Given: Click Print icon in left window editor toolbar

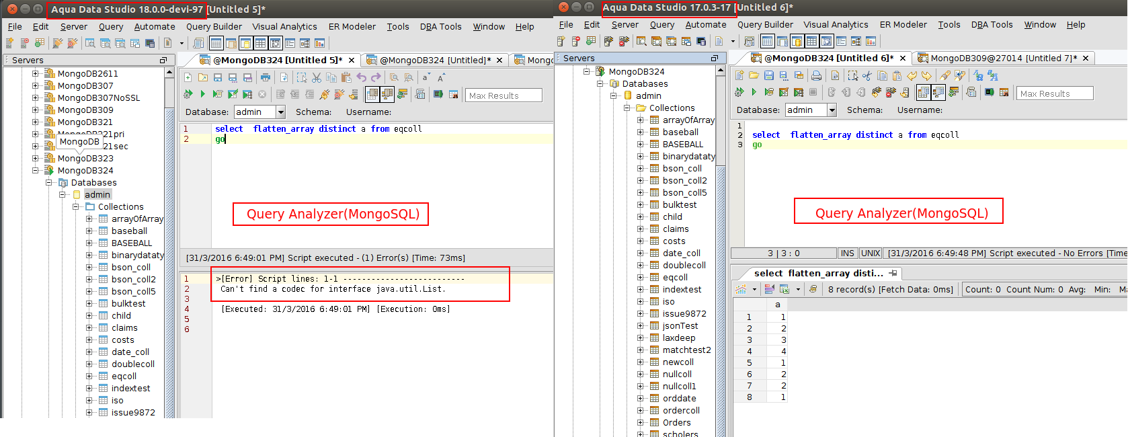Looking at the screenshot, I should point(266,77).
